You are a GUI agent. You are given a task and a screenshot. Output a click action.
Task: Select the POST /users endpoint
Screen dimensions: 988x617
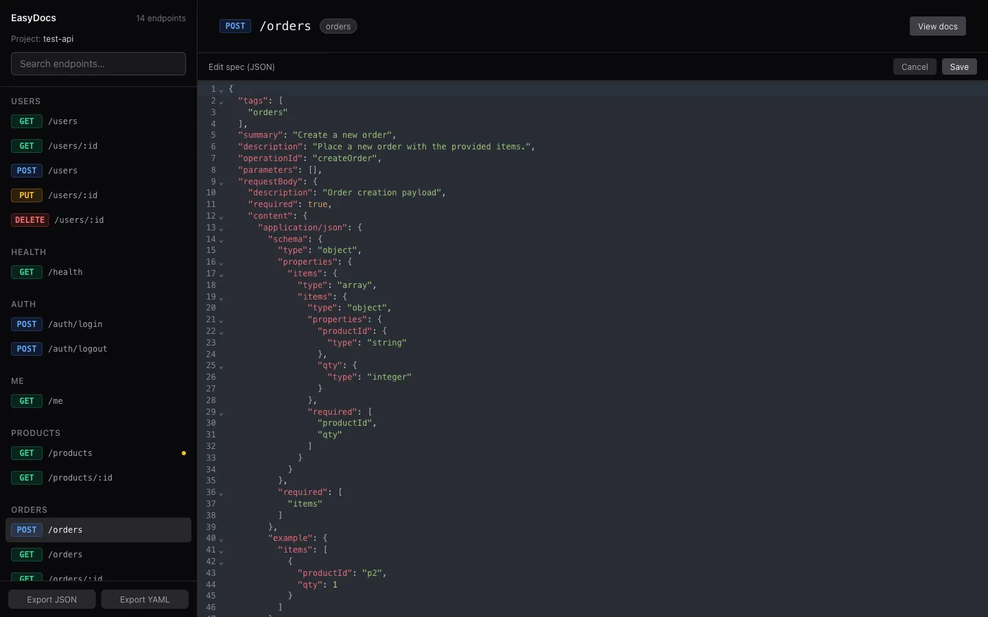(x=98, y=171)
